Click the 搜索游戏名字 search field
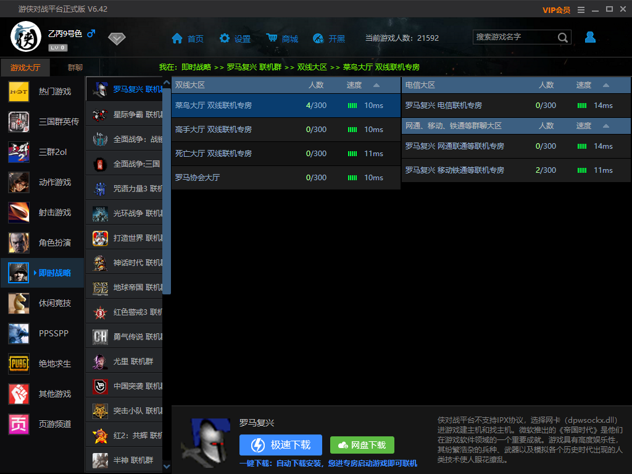The image size is (632, 474). (x=515, y=38)
